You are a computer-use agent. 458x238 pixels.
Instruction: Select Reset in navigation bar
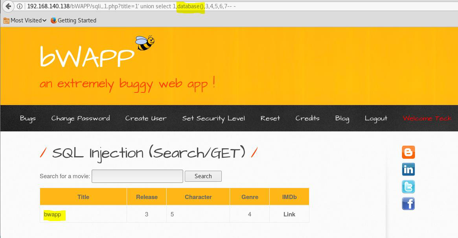click(270, 118)
